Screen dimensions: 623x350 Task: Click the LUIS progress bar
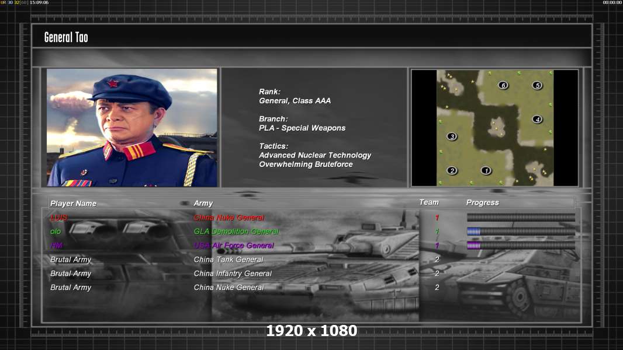pos(521,217)
